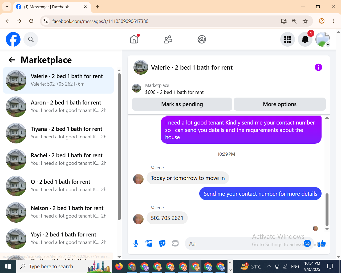Open Aaron's conversation
341x273 pixels.
(58, 107)
